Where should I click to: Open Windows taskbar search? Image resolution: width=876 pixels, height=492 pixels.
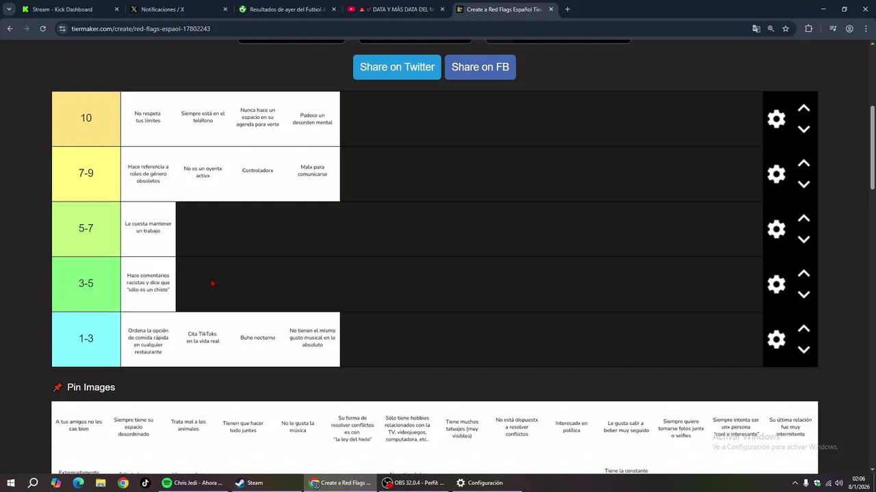32,483
